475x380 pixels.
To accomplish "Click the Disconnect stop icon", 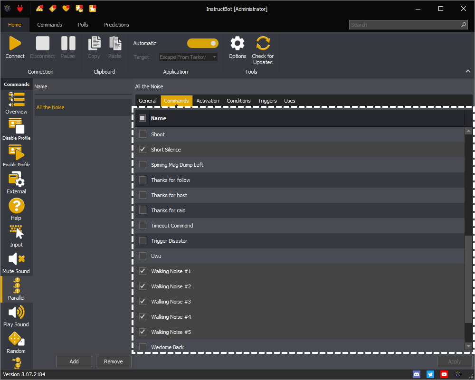I will point(42,43).
